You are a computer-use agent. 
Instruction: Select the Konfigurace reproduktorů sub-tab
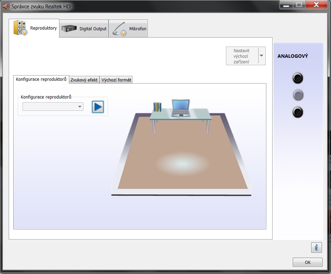coord(41,79)
